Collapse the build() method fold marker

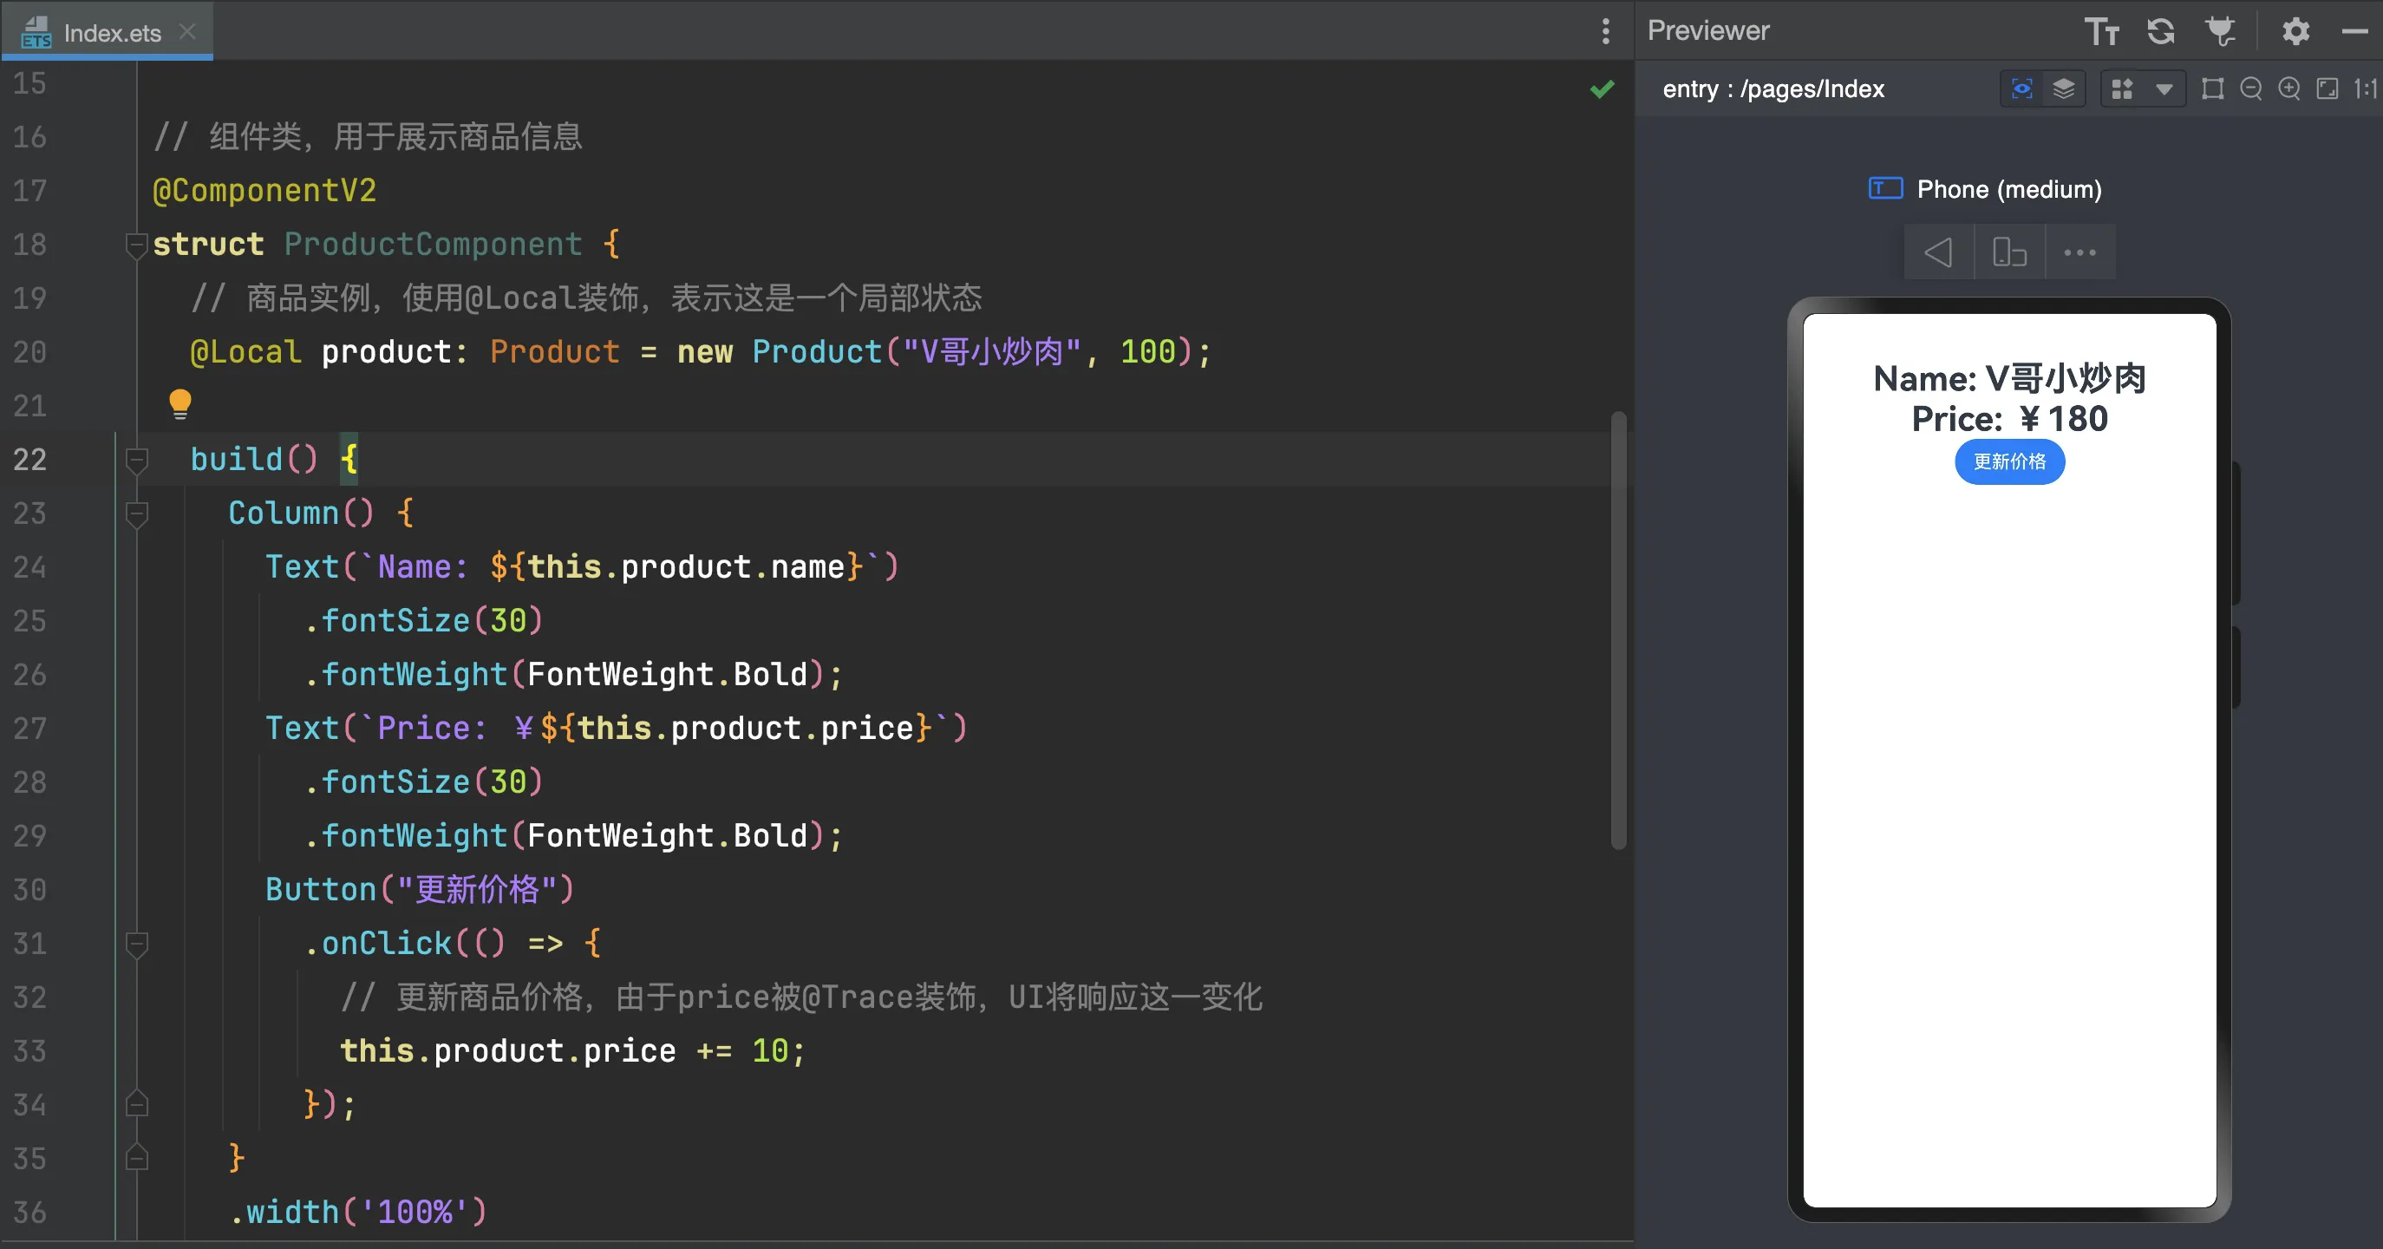tap(137, 460)
